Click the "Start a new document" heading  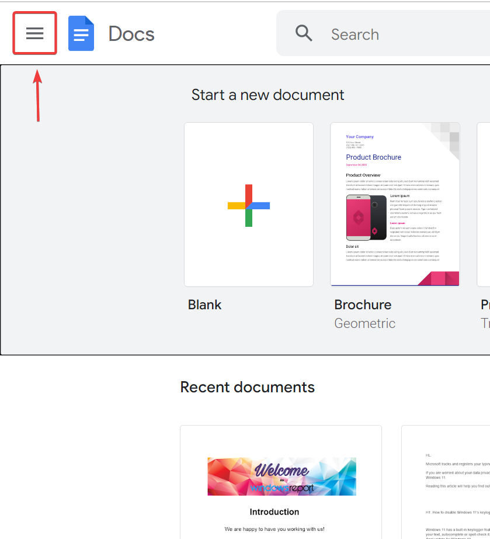(268, 95)
